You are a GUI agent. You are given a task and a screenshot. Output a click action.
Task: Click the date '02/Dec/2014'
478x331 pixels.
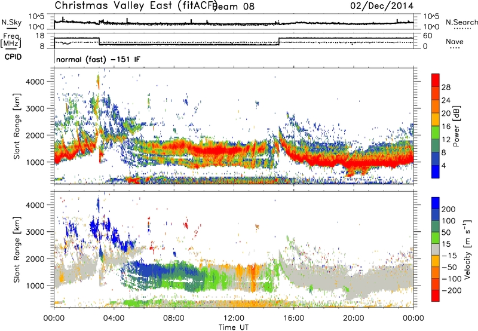[x=382, y=6]
